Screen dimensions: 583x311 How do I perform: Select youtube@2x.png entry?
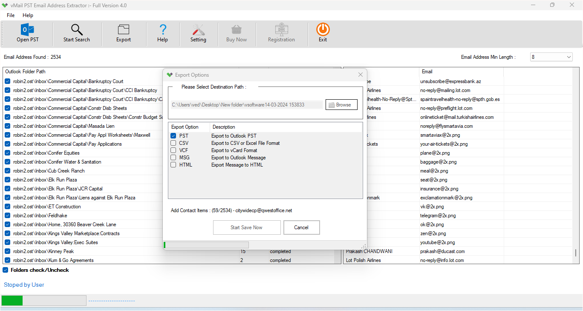pyautogui.click(x=438, y=242)
